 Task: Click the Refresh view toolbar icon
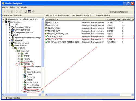tap(30, 11)
